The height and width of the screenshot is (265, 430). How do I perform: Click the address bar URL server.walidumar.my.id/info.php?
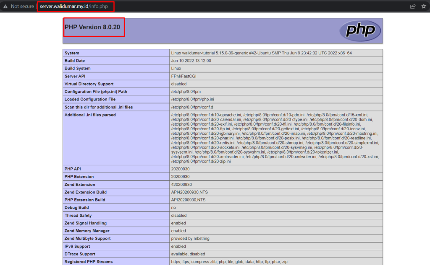pos(74,6)
